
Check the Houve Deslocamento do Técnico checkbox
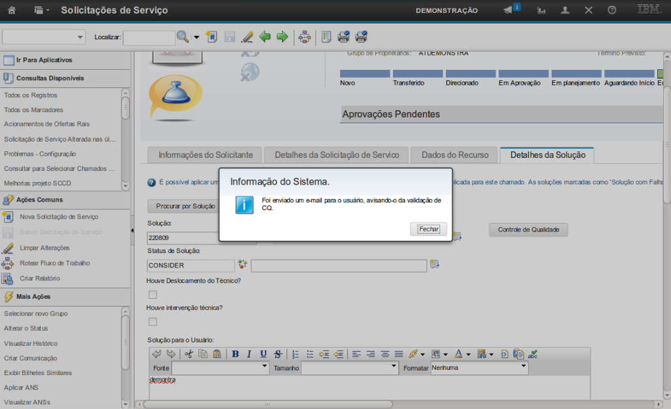point(153,295)
